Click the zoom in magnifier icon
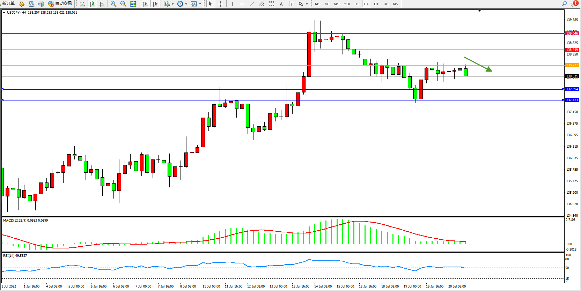 pyautogui.click(x=113, y=4)
